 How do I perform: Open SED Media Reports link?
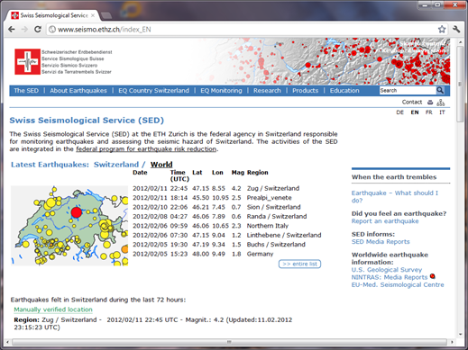click(x=381, y=242)
